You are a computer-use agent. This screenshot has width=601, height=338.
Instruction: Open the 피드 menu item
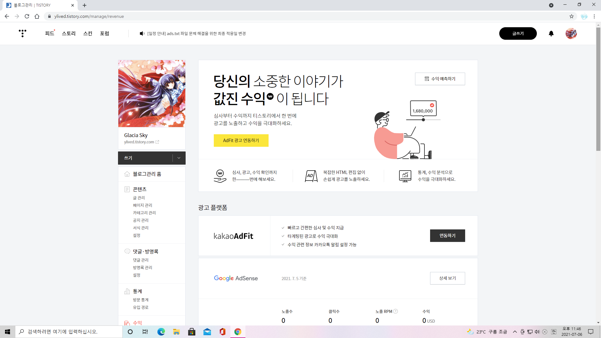(x=49, y=33)
